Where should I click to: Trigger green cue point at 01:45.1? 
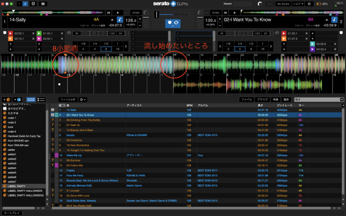click(x=39, y=33)
